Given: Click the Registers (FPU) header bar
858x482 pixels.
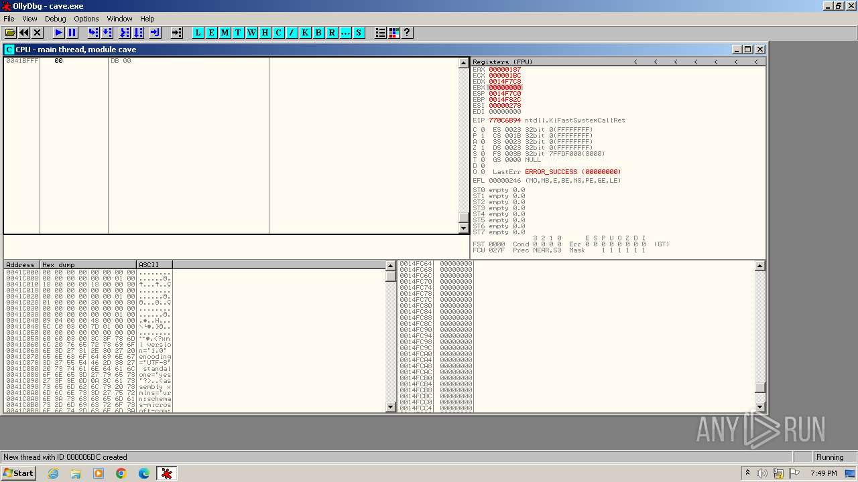Looking at the screenshot, I should 618,62.
